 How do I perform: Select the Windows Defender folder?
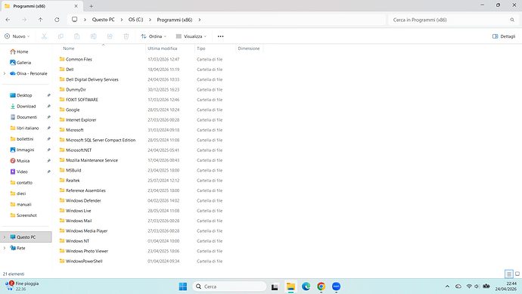pyautogui.click(x=83, y=200)
